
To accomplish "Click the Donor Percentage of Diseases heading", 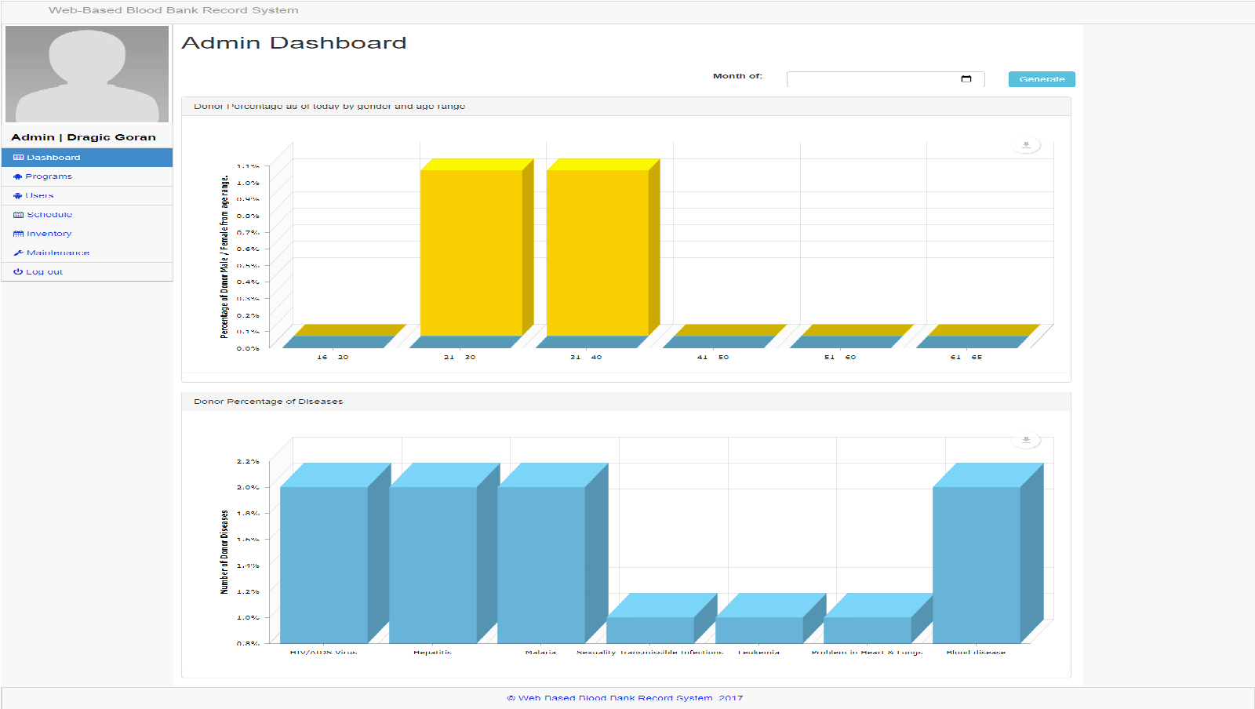I will (x=268, y=402).
